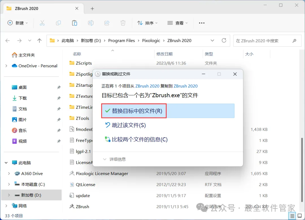Click the file list vertical scrollbar

[302, 170]
